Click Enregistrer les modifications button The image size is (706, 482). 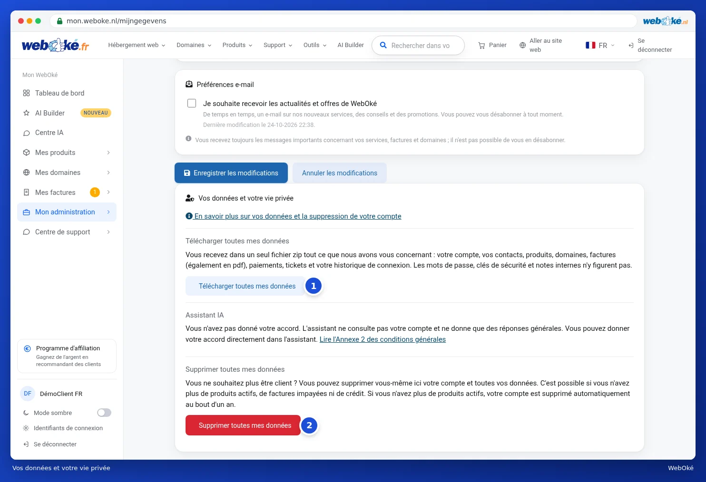(231, 173)
